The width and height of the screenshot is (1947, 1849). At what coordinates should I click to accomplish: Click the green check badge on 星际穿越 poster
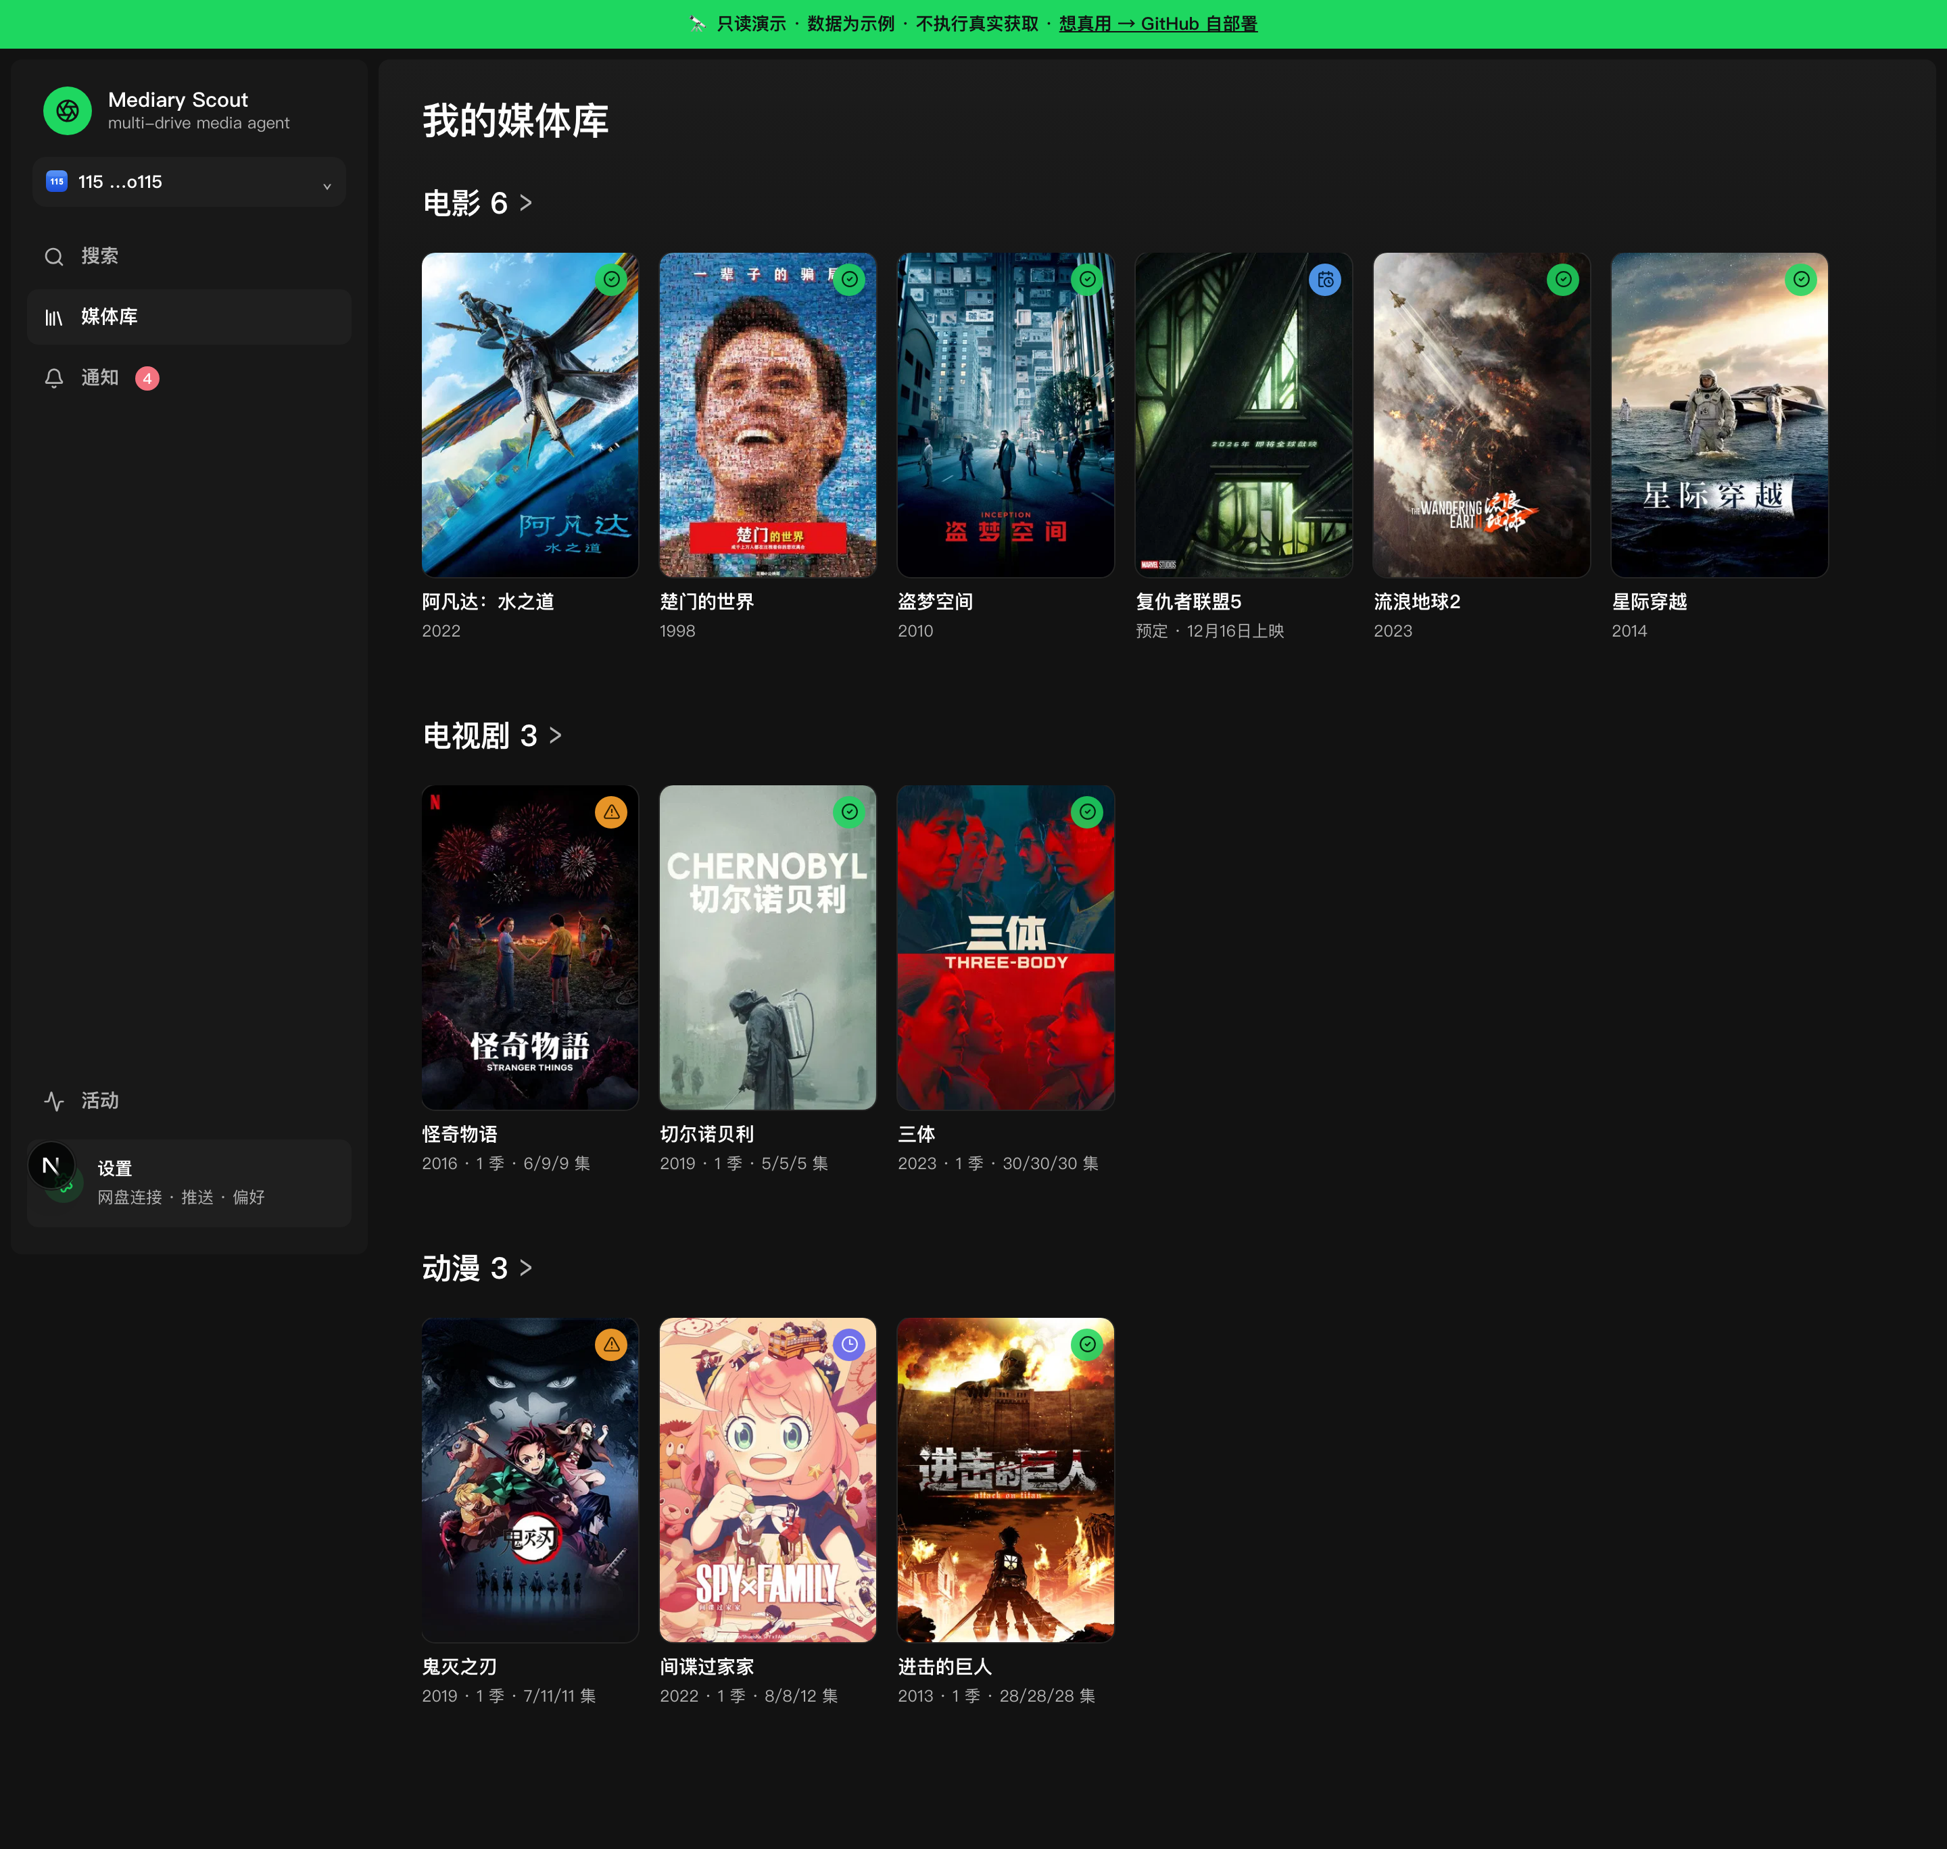(x=1801, y=280)
